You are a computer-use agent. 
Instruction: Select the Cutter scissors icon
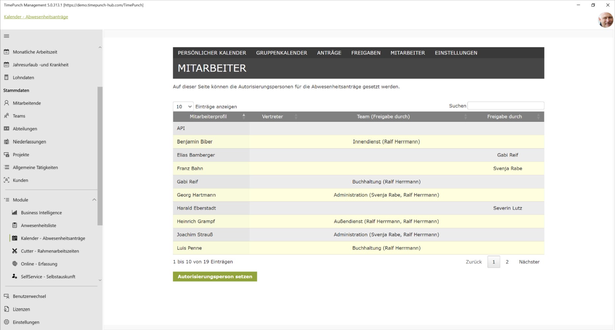15,251
